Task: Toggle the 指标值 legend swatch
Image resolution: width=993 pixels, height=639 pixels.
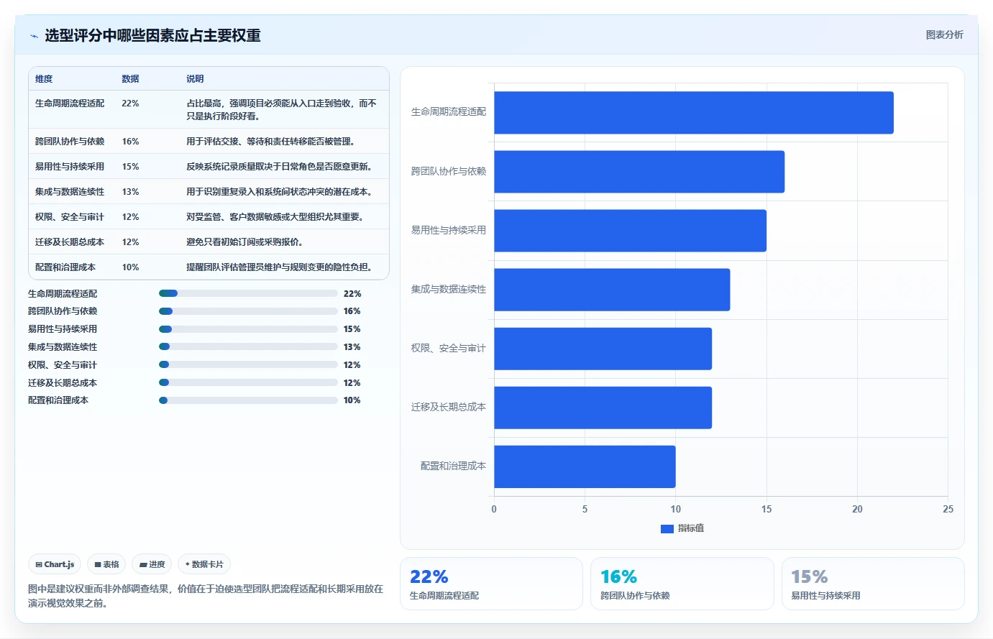Action: 667,528
